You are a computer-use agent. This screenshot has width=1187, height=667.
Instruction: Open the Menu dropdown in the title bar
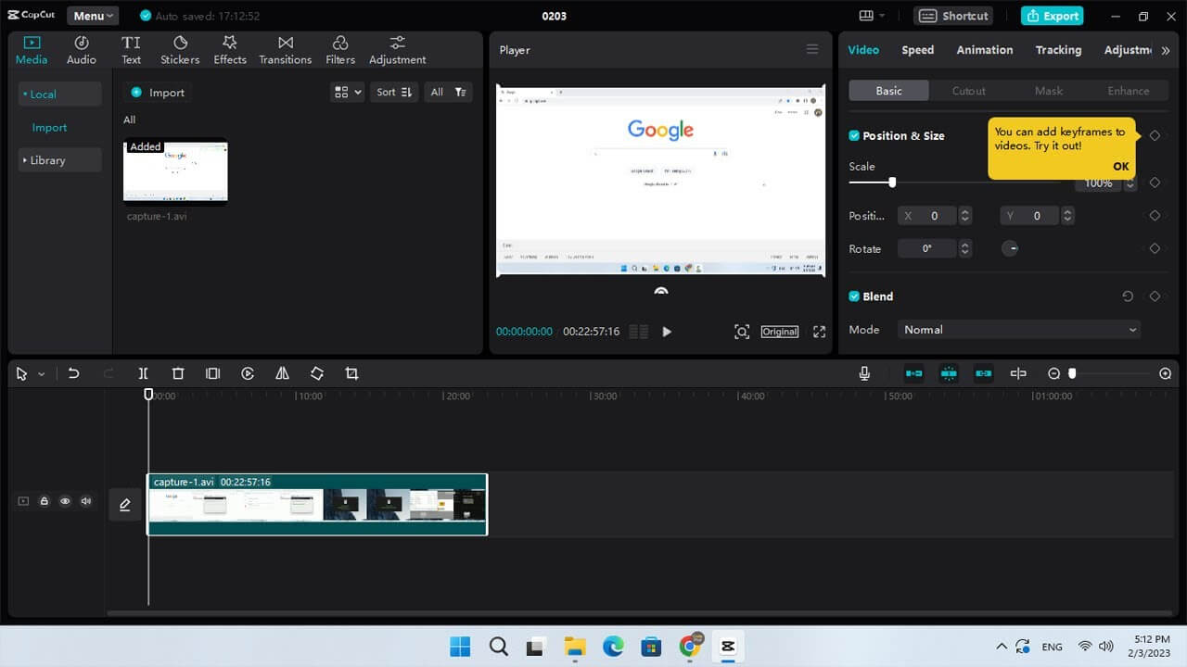click(x=93, y=16)
